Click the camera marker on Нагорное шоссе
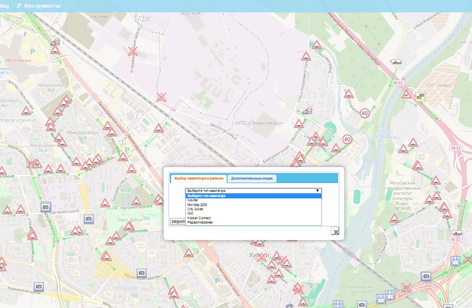 click(46, 207)
